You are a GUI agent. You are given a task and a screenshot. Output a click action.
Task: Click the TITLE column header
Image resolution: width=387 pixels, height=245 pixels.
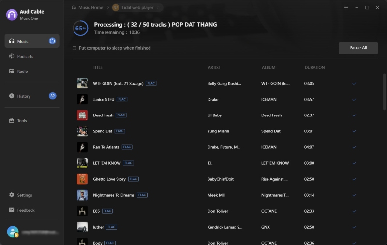(98, 67)
